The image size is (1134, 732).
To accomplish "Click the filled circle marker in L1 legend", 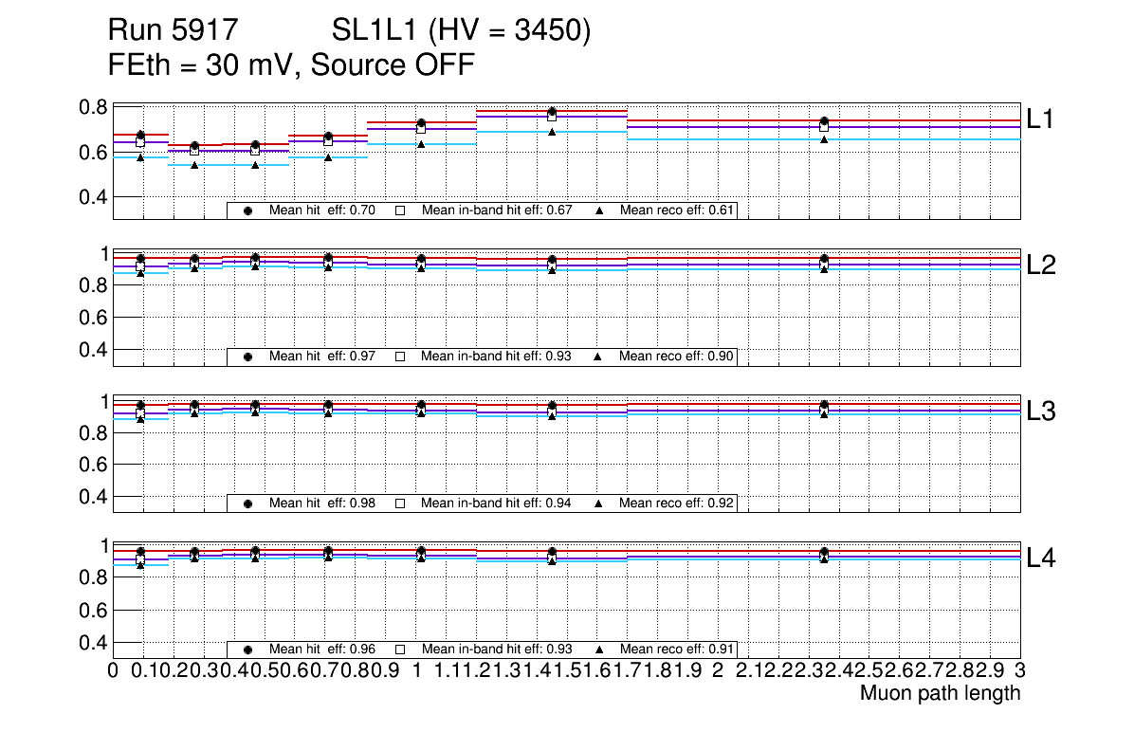I will tap(247, 211).
